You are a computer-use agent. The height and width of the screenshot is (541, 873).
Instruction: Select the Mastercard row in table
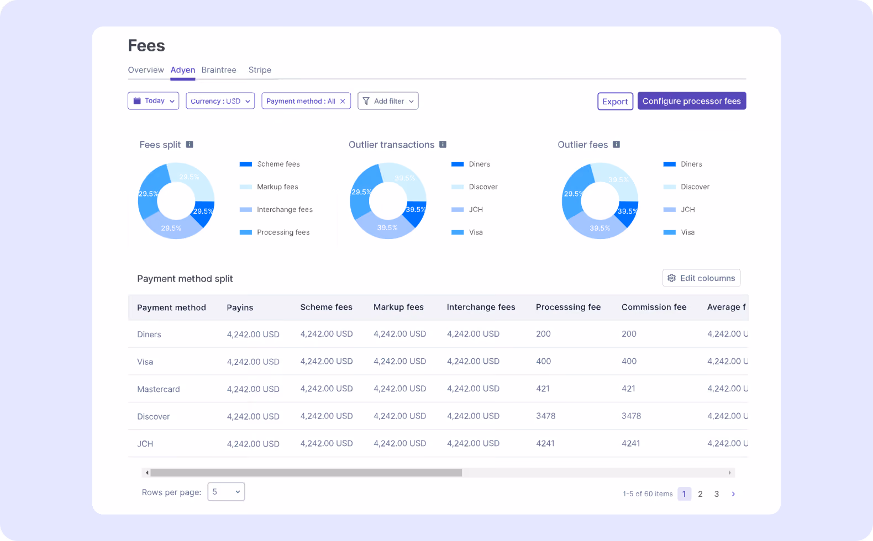tap(438, 389)
